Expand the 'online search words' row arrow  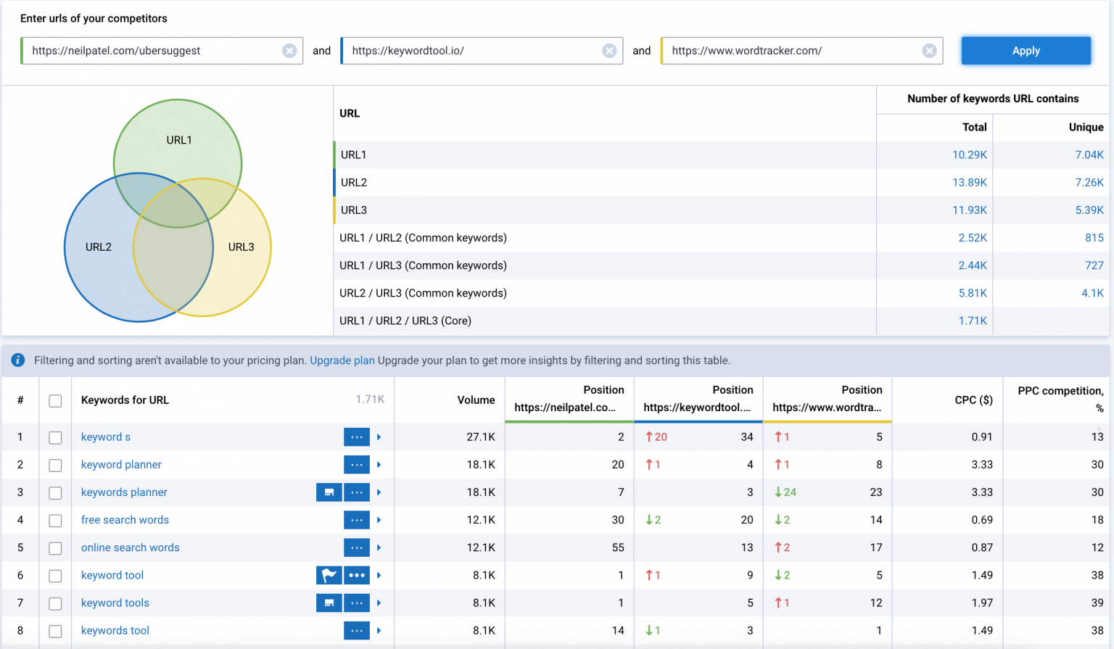coord(378,547)
